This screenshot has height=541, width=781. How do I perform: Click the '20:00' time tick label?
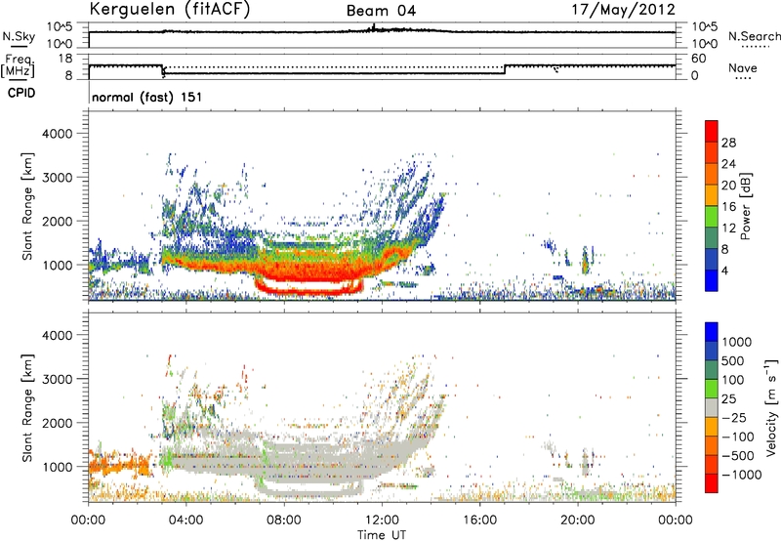coord(578,520)
